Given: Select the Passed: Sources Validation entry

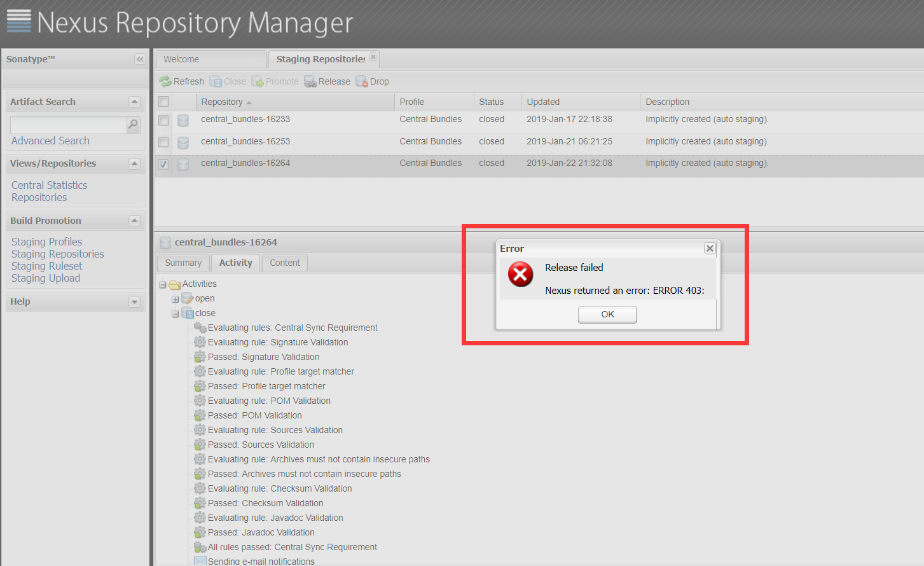Looking at the screenshot, I should 261,445.
